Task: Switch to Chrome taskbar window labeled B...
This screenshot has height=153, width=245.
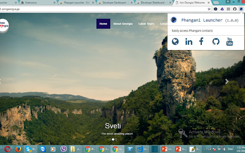Action: point(90,149)
